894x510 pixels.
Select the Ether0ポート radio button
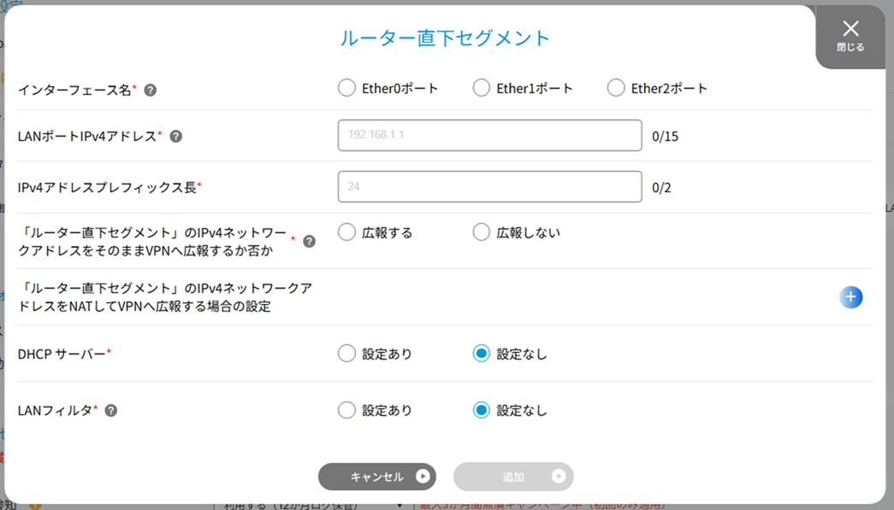click(x=346, y=88)
